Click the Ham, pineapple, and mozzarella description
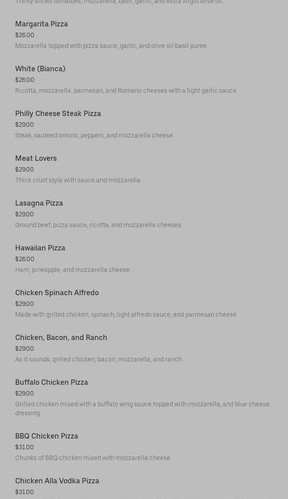 [73, 270]
